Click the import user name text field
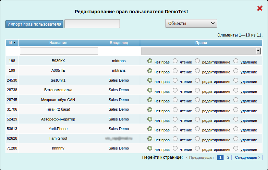Screen dimensions: 268x170 click(92, 24)
